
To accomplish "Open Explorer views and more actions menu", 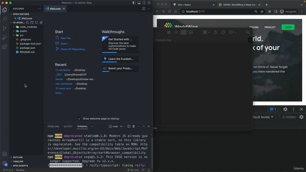I will click(40, 9).
